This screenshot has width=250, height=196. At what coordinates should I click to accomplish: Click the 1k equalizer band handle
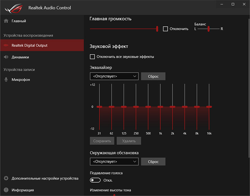coord(160,107)
